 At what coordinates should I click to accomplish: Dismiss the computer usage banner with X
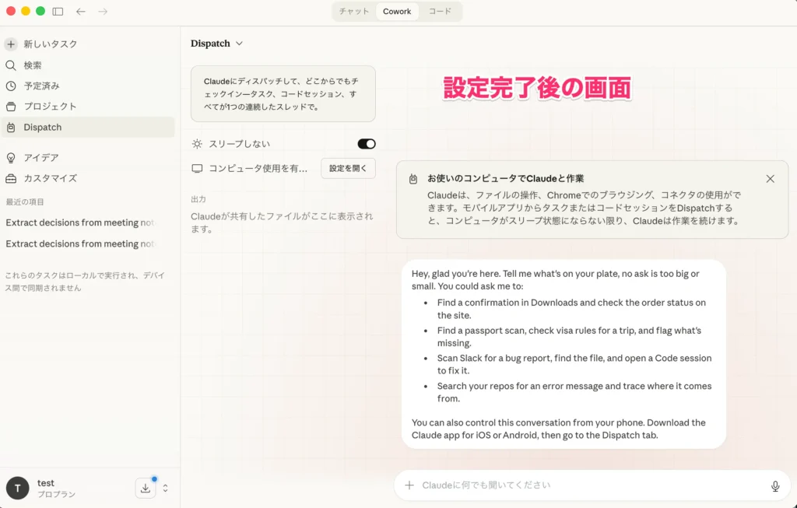[770, 178]
